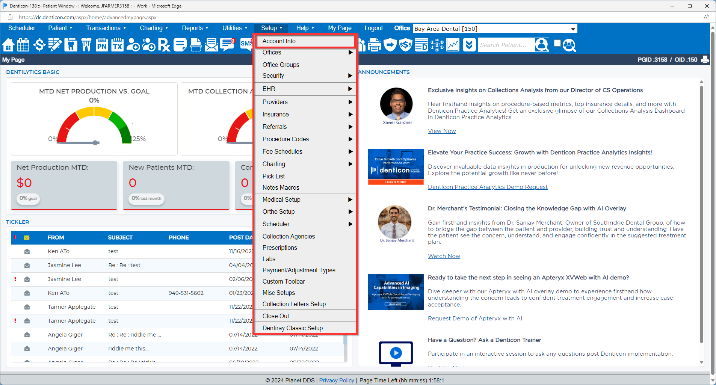Click Logout in the menu bar
Image resolution: width=716 pixels, height=385 pixels.
[x=373, y=28]
